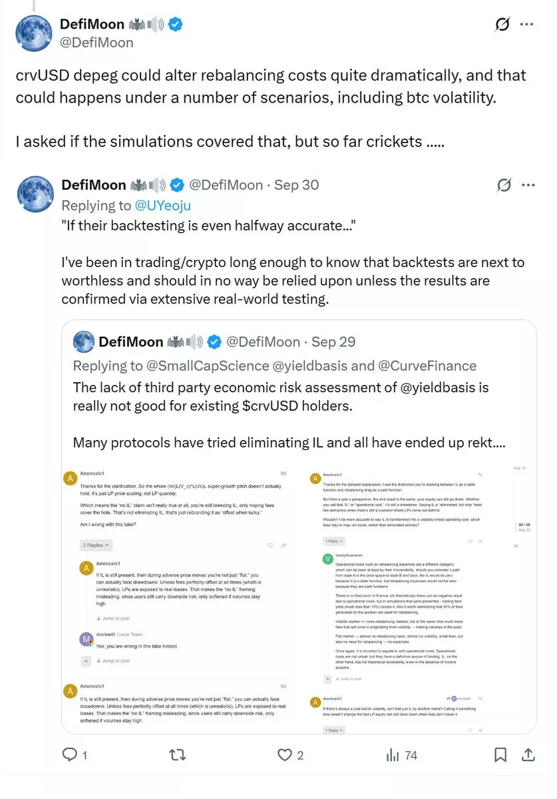The image size is (557, 799).
Task: Open the more options menu on main tweet
Action: tap(527, 25)
